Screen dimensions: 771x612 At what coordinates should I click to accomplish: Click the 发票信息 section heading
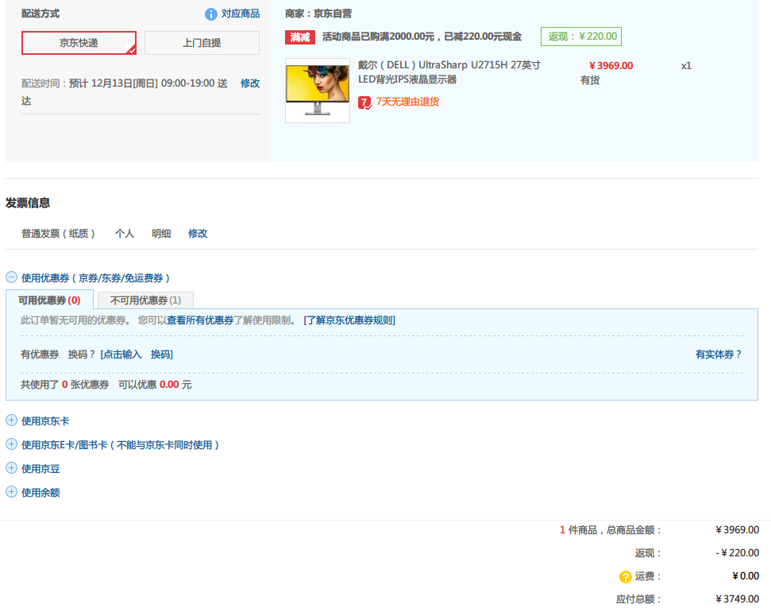[28, 203]
